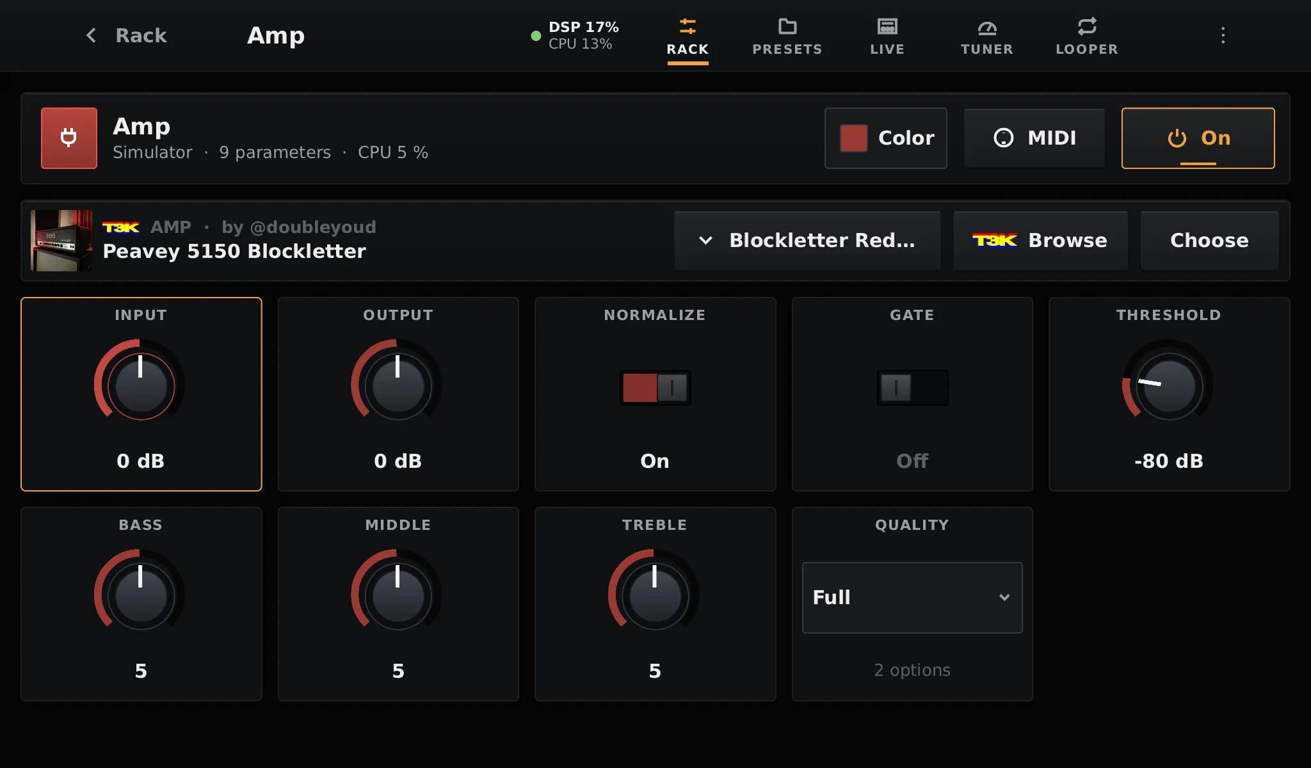Click the -80 dB threshold value
The image size is (1311, 768).
pyautogui.click(x=1169, y=461)
